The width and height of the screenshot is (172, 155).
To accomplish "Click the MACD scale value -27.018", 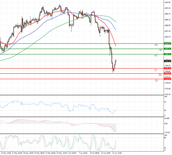I will click(167, 132).
